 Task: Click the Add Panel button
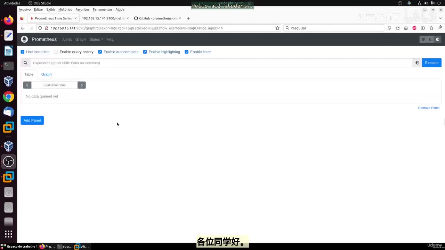click(32, 120)
